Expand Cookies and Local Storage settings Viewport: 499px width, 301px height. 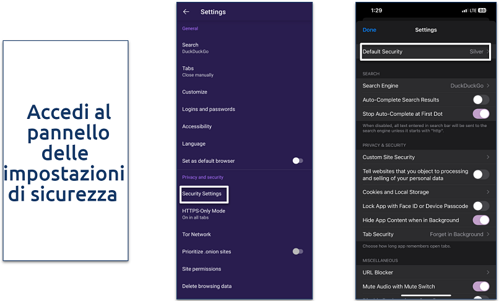tap(425, 192)
